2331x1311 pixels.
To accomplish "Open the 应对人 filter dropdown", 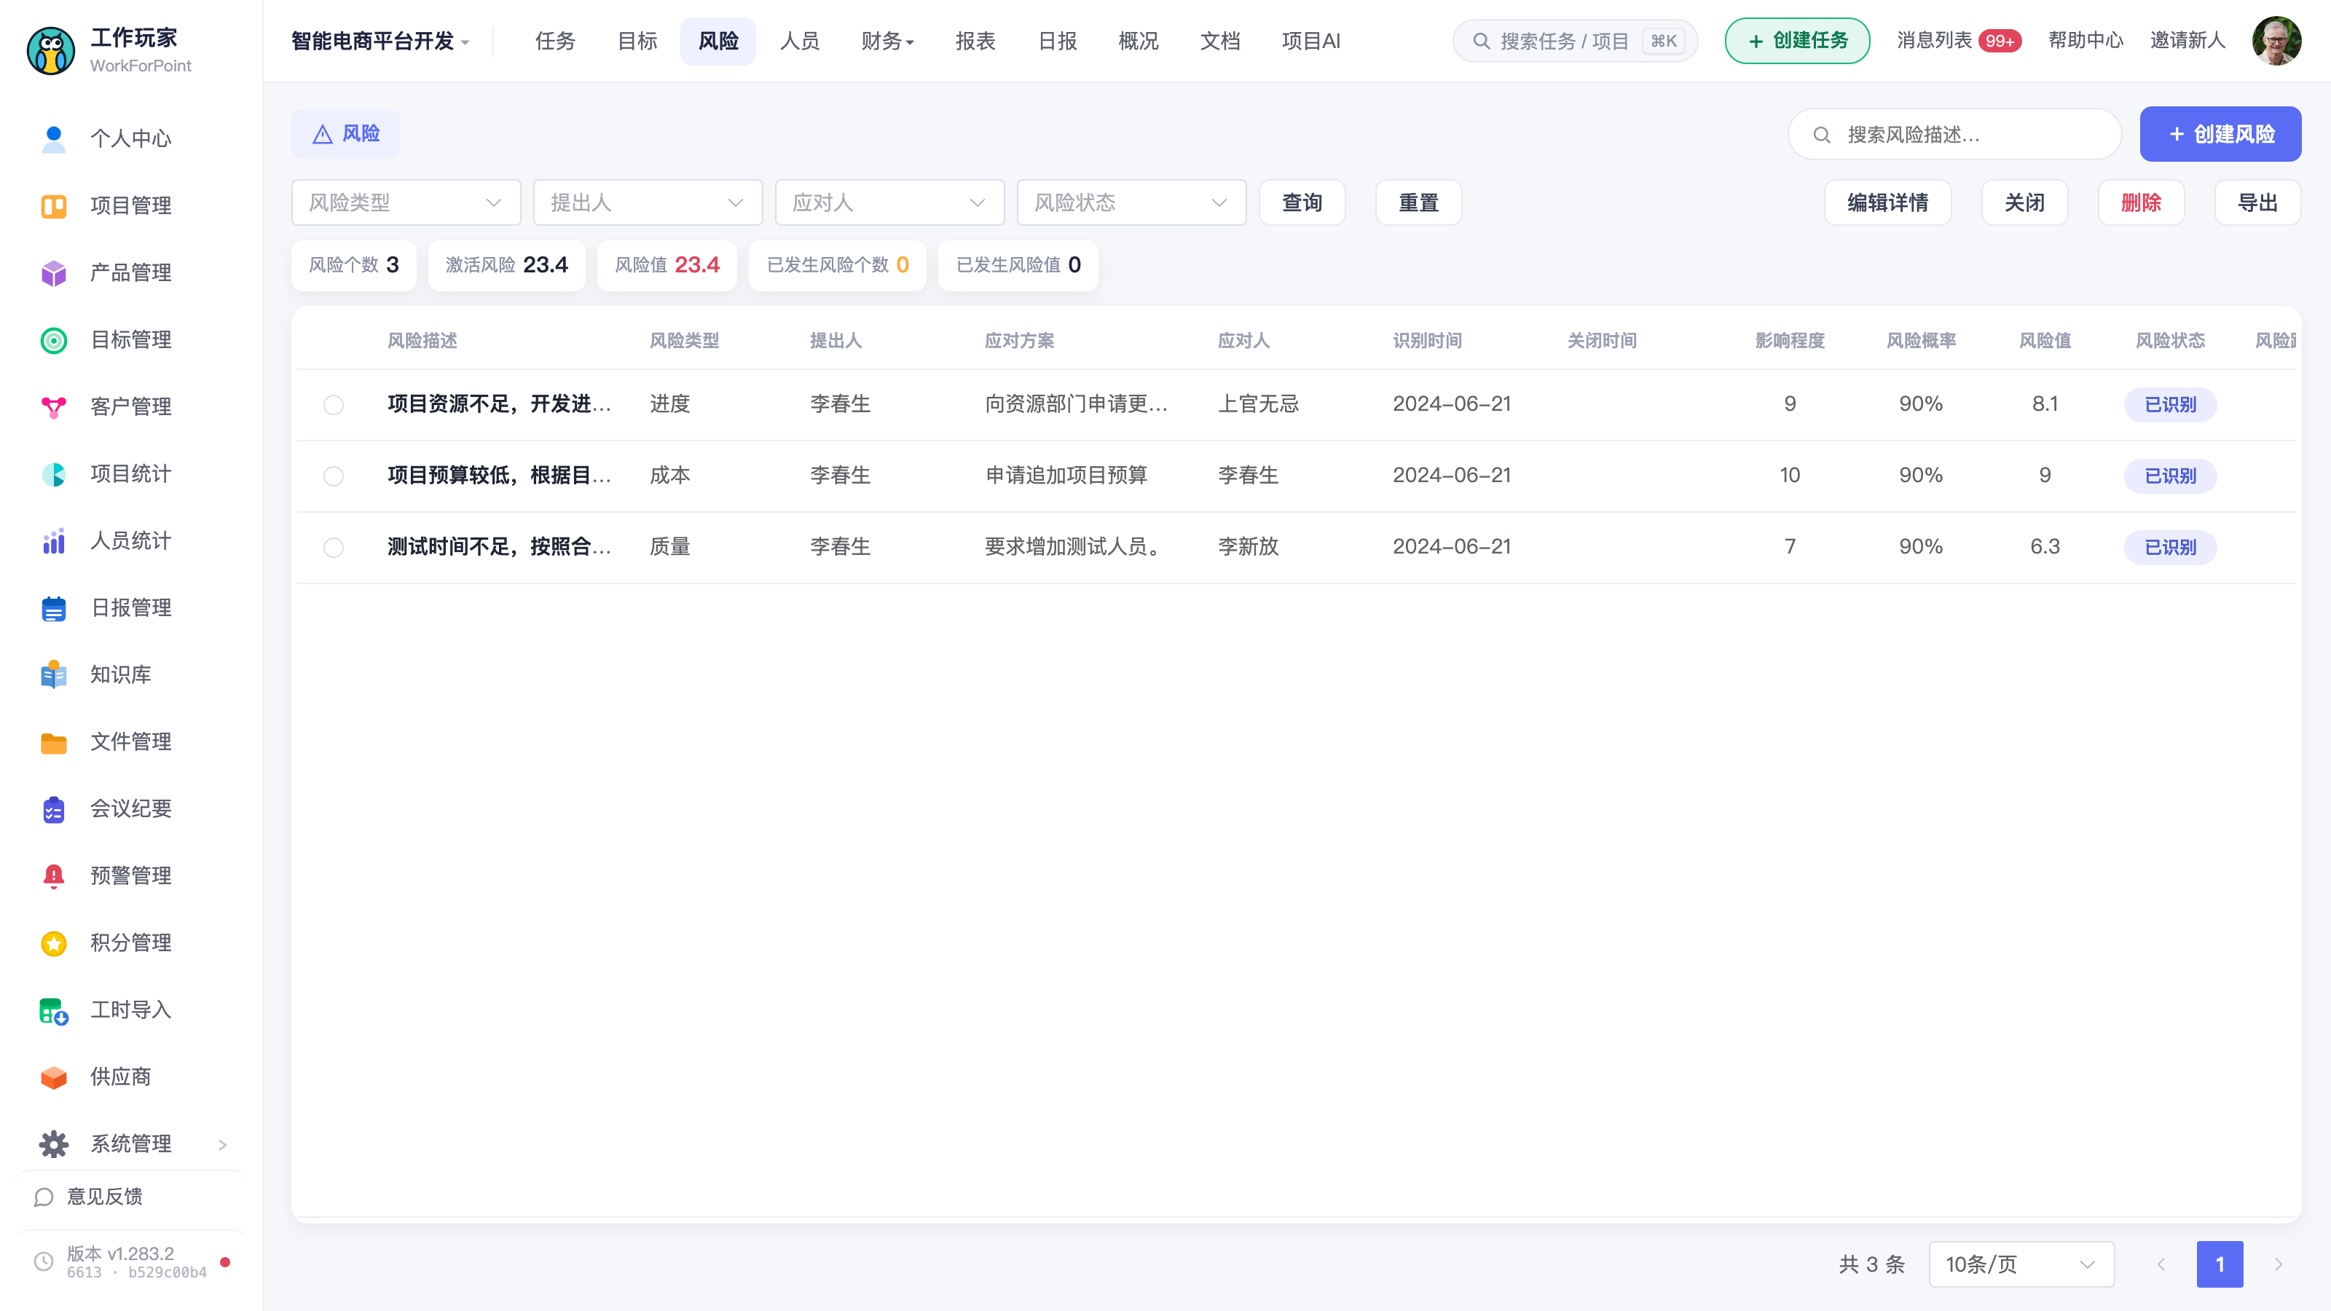I will click(889, 202).
